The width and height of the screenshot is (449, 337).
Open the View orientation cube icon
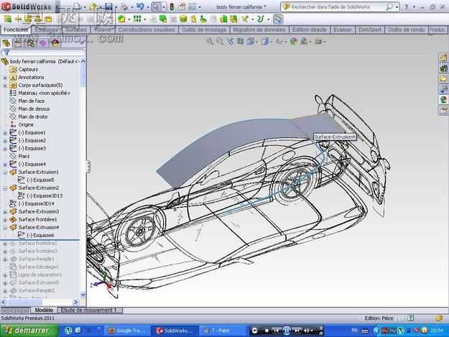pyautogui.click(x=250, y=42)
